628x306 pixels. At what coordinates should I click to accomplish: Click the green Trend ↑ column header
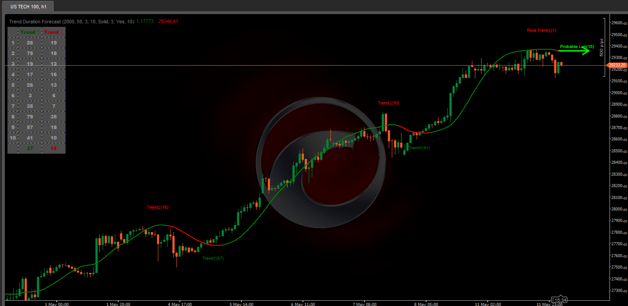(x=29, y=32)
